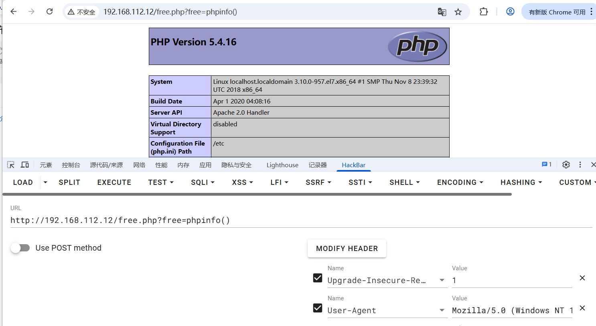Go forward in browser history
596x326 pixels.
[31, 12]
